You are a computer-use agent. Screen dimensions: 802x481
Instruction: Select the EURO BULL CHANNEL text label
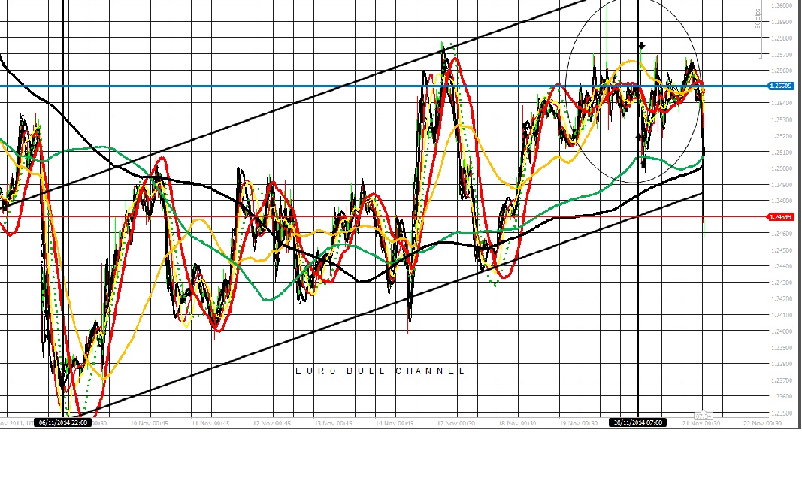[x=379, y=371]
